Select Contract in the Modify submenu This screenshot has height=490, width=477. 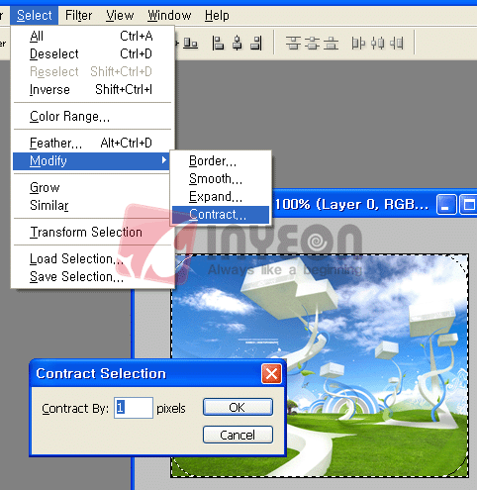tap(221, 215)
